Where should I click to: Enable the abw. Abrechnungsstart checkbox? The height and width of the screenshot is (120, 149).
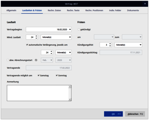point(8,60)
